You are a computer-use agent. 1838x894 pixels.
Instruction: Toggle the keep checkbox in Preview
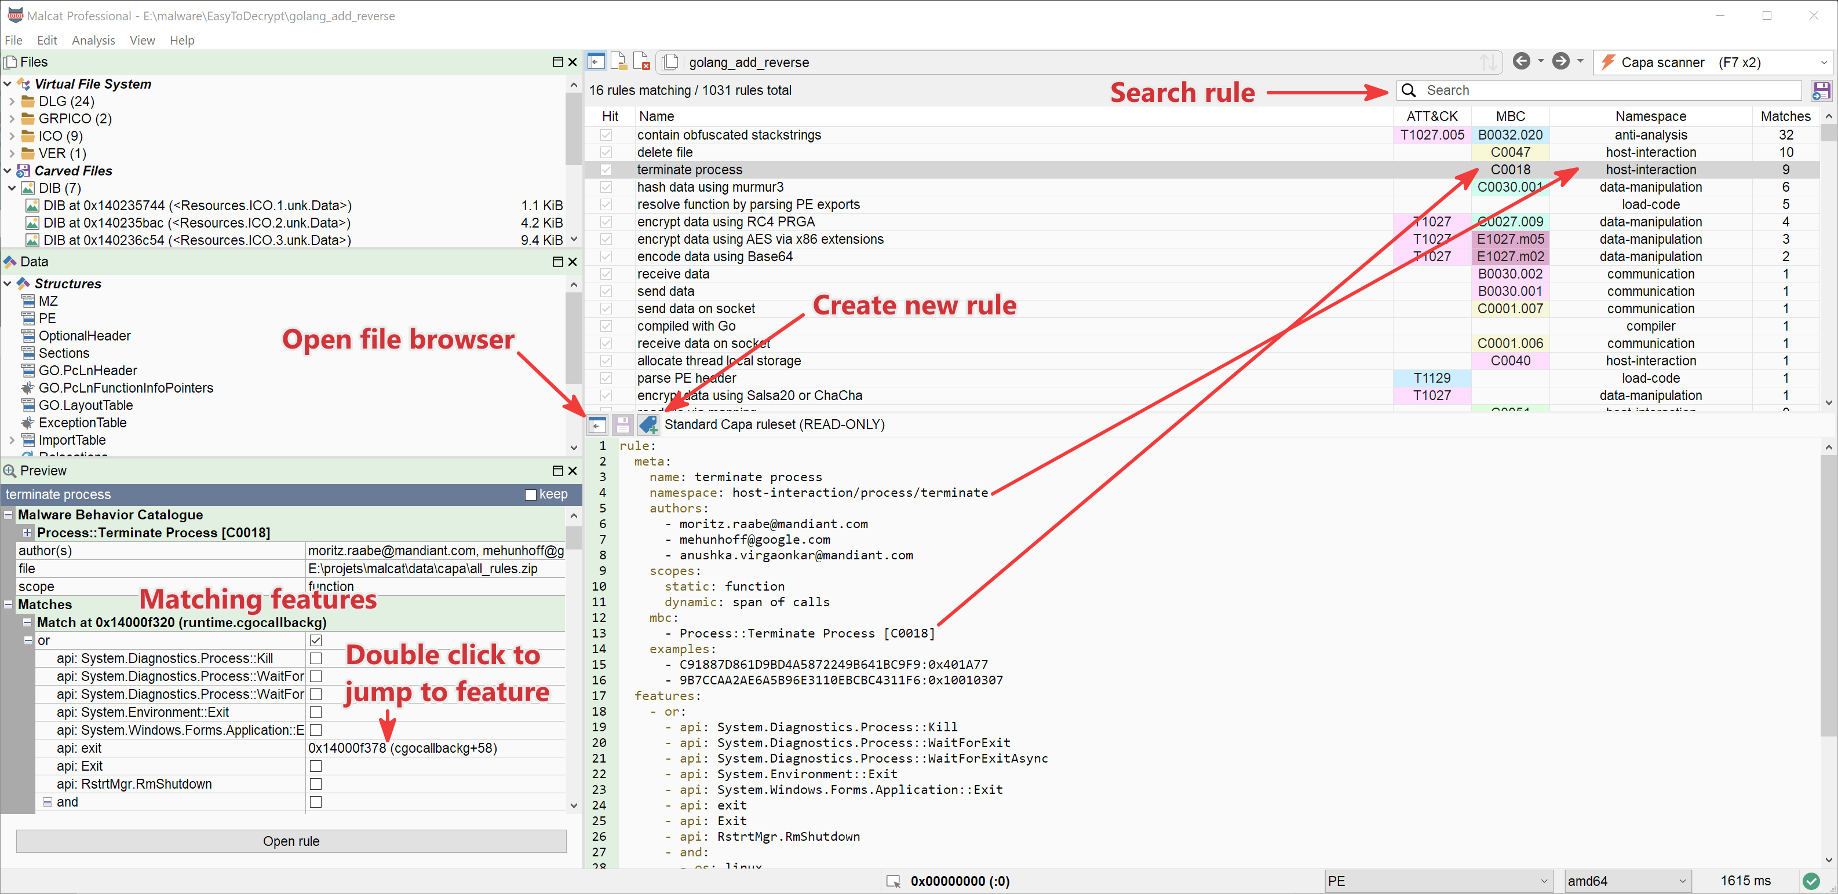click(x=530, y=494)
